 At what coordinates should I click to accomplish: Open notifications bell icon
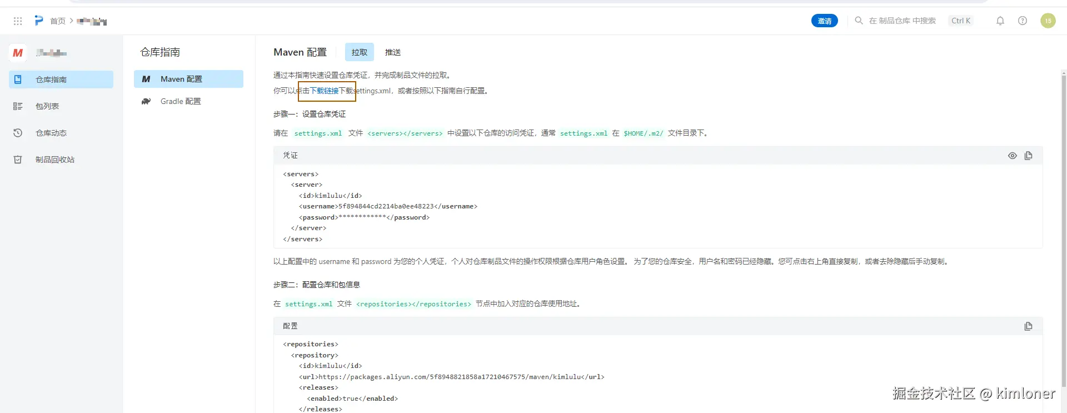(1000, 21)
